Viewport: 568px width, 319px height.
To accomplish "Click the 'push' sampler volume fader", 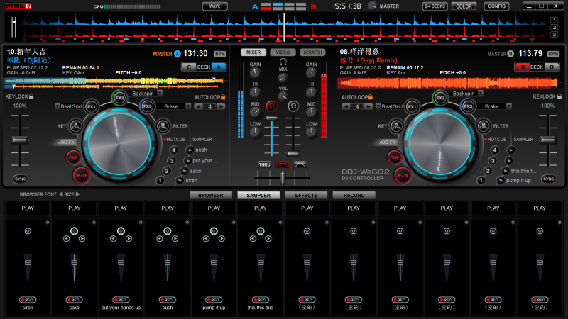I will tap(168, 262).
